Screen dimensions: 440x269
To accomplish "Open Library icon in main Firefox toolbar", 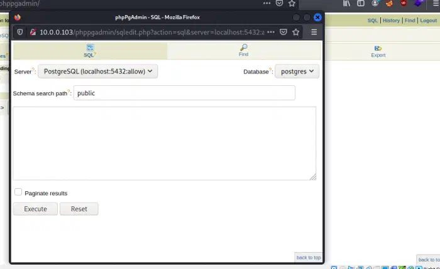I will point(346,3).
